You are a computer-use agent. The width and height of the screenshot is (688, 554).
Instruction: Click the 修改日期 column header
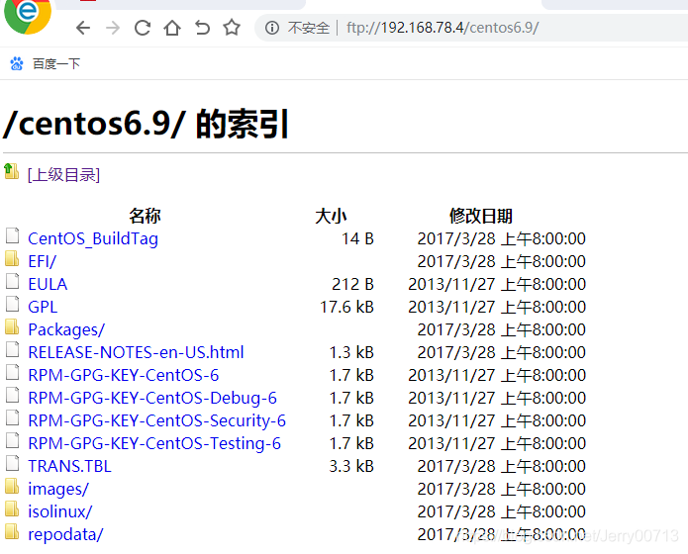(480, 216)
